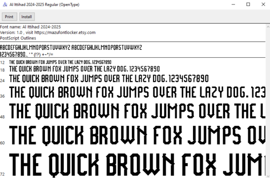Click the Print button
The width and height of the screenshot is (270, 178).
click(9, 17)
